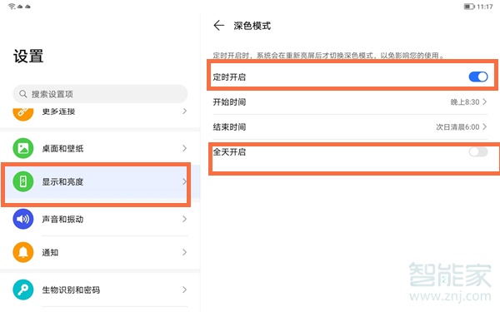Click the battery icon in the status bar

point(469,7)
